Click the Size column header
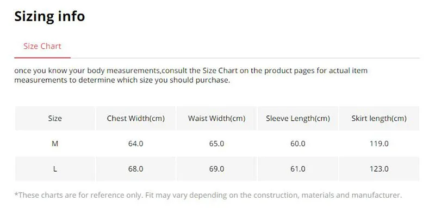The height and width of the screenshot is (214, 435). tap(55, 118)
